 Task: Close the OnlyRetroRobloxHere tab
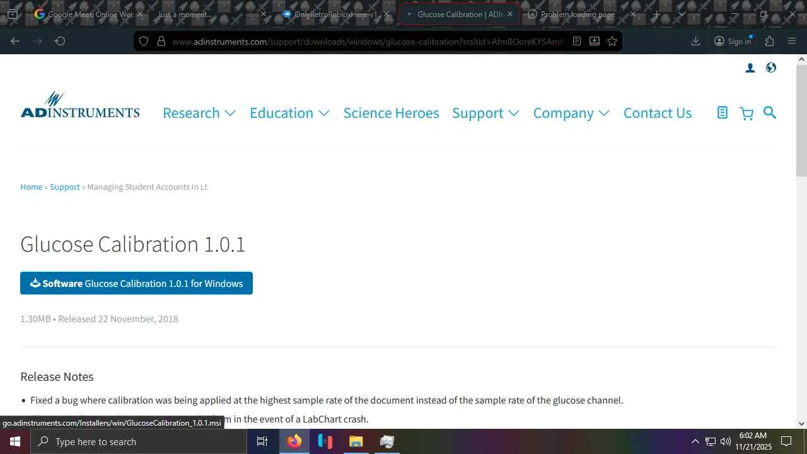[x=386, y=14]
